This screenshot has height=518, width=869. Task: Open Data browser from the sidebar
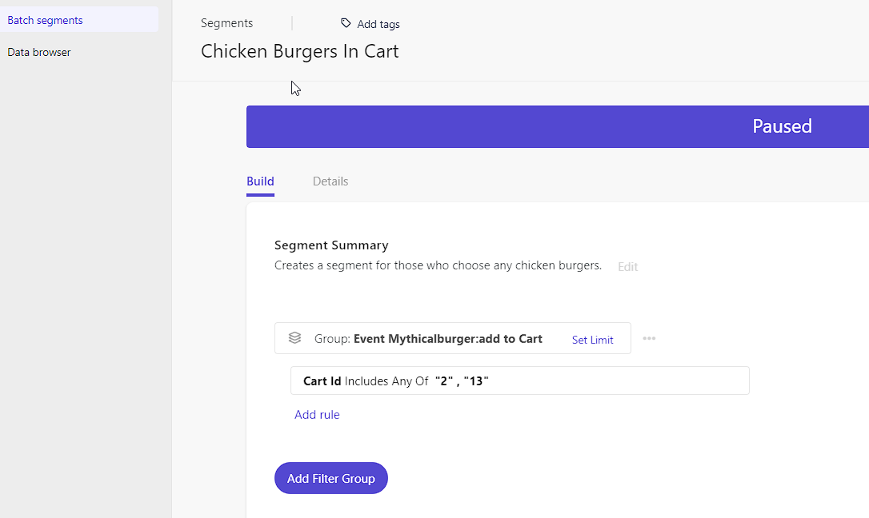coord(38,52)
